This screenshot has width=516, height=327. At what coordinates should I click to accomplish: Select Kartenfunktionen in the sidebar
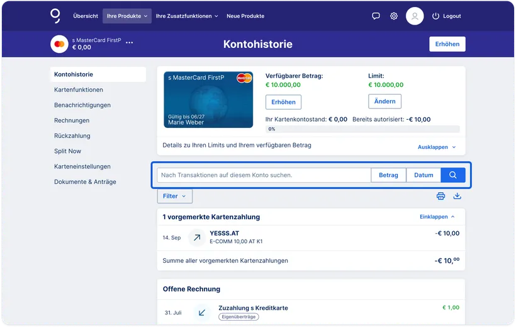79,89
